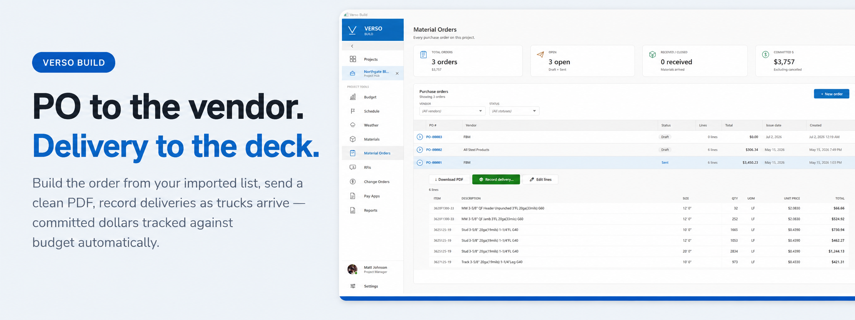Click the Material Orders clipboard icon

coord(353,153)
